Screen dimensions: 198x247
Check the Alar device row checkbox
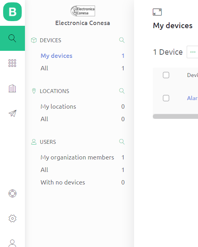click(166, 98)
